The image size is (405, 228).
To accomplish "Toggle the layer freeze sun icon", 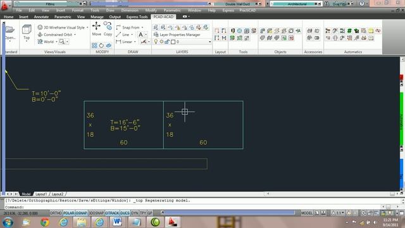I will (x=161, y=42).
